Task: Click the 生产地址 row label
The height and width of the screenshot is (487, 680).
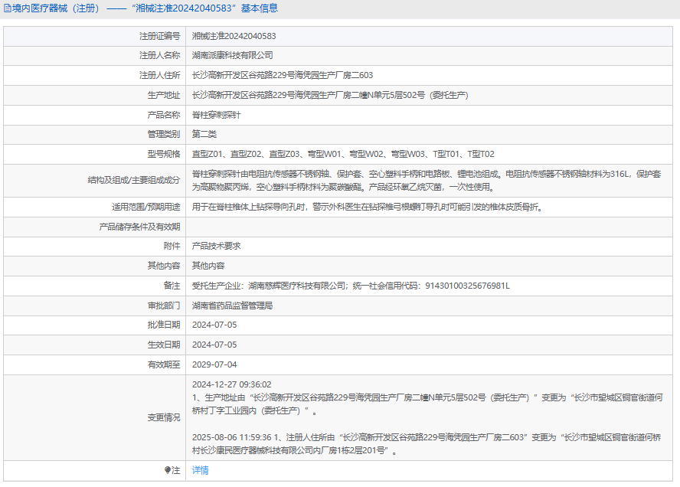Action: pyautogui.click(x=164, y=95)
